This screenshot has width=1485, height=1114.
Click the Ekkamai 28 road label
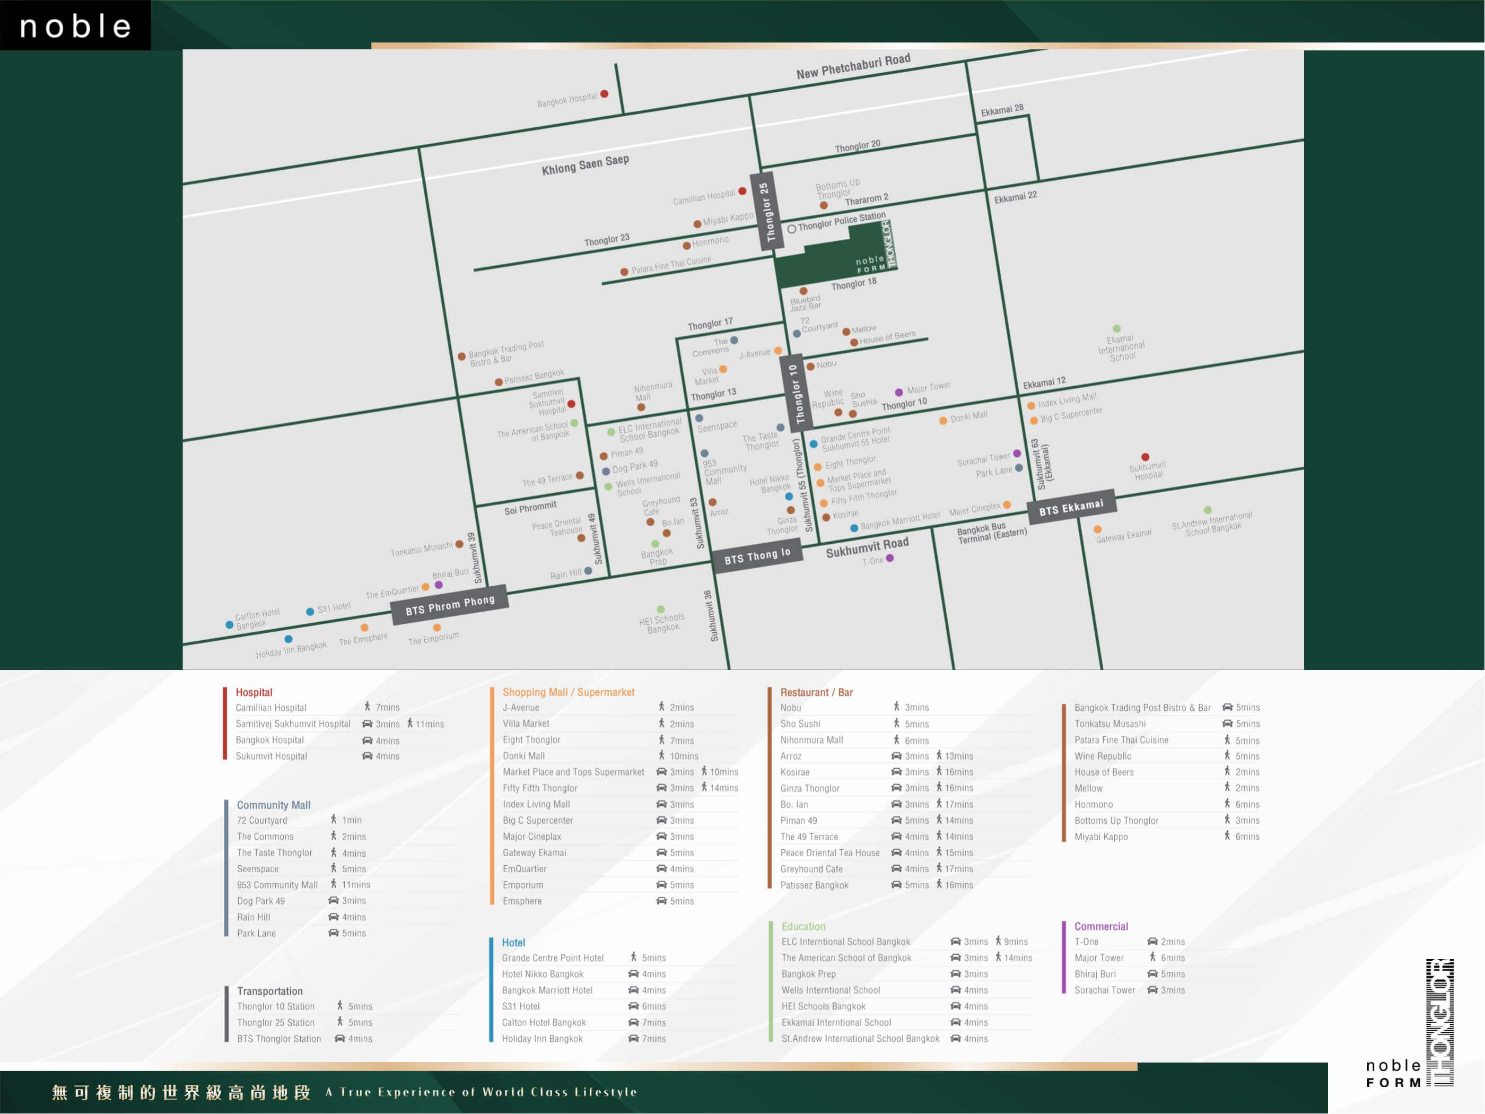1002,110
